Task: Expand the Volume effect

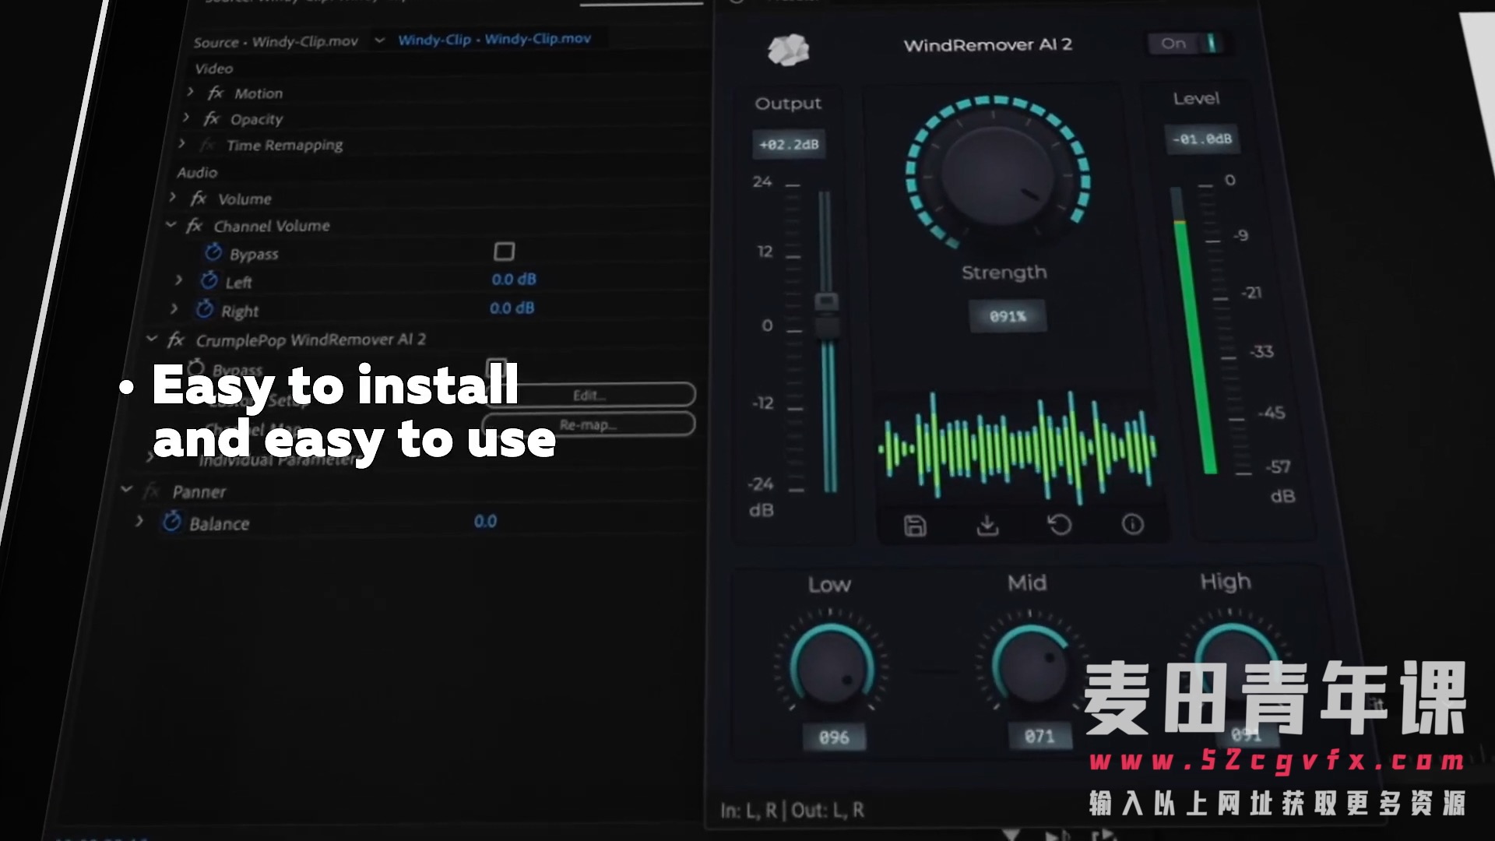Action: tap(173, 197)
